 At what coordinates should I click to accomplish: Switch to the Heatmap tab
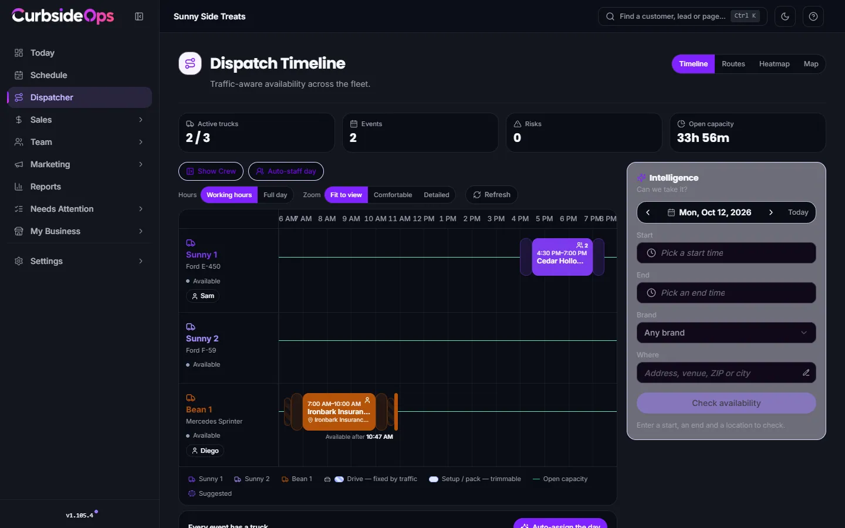(x=774, y=64)
